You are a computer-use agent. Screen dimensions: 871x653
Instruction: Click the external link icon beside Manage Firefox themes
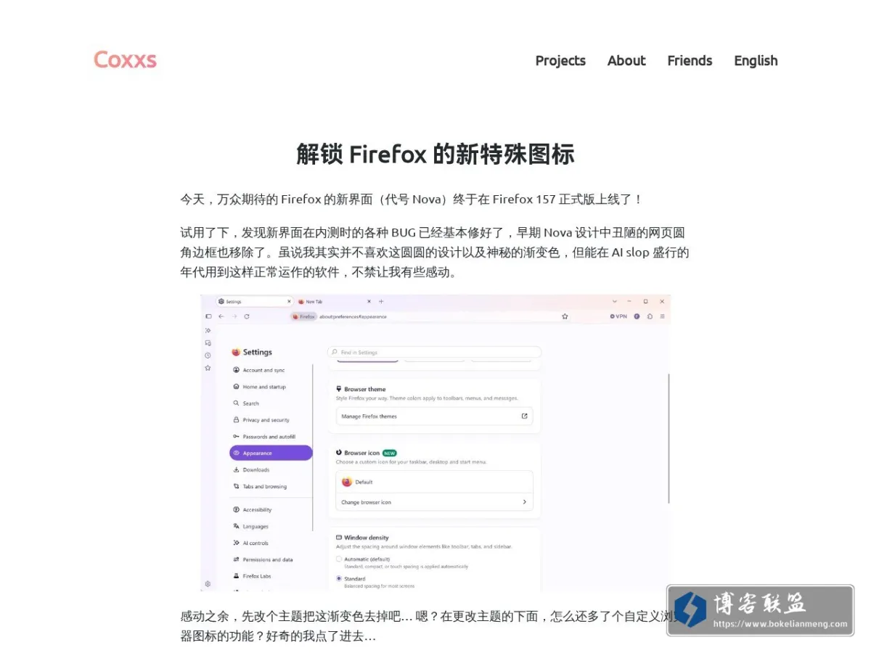pyautogui.click(x=524, y=416)
